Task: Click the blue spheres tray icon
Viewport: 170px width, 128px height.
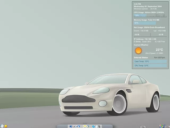Action: click(x=164, y=126)
